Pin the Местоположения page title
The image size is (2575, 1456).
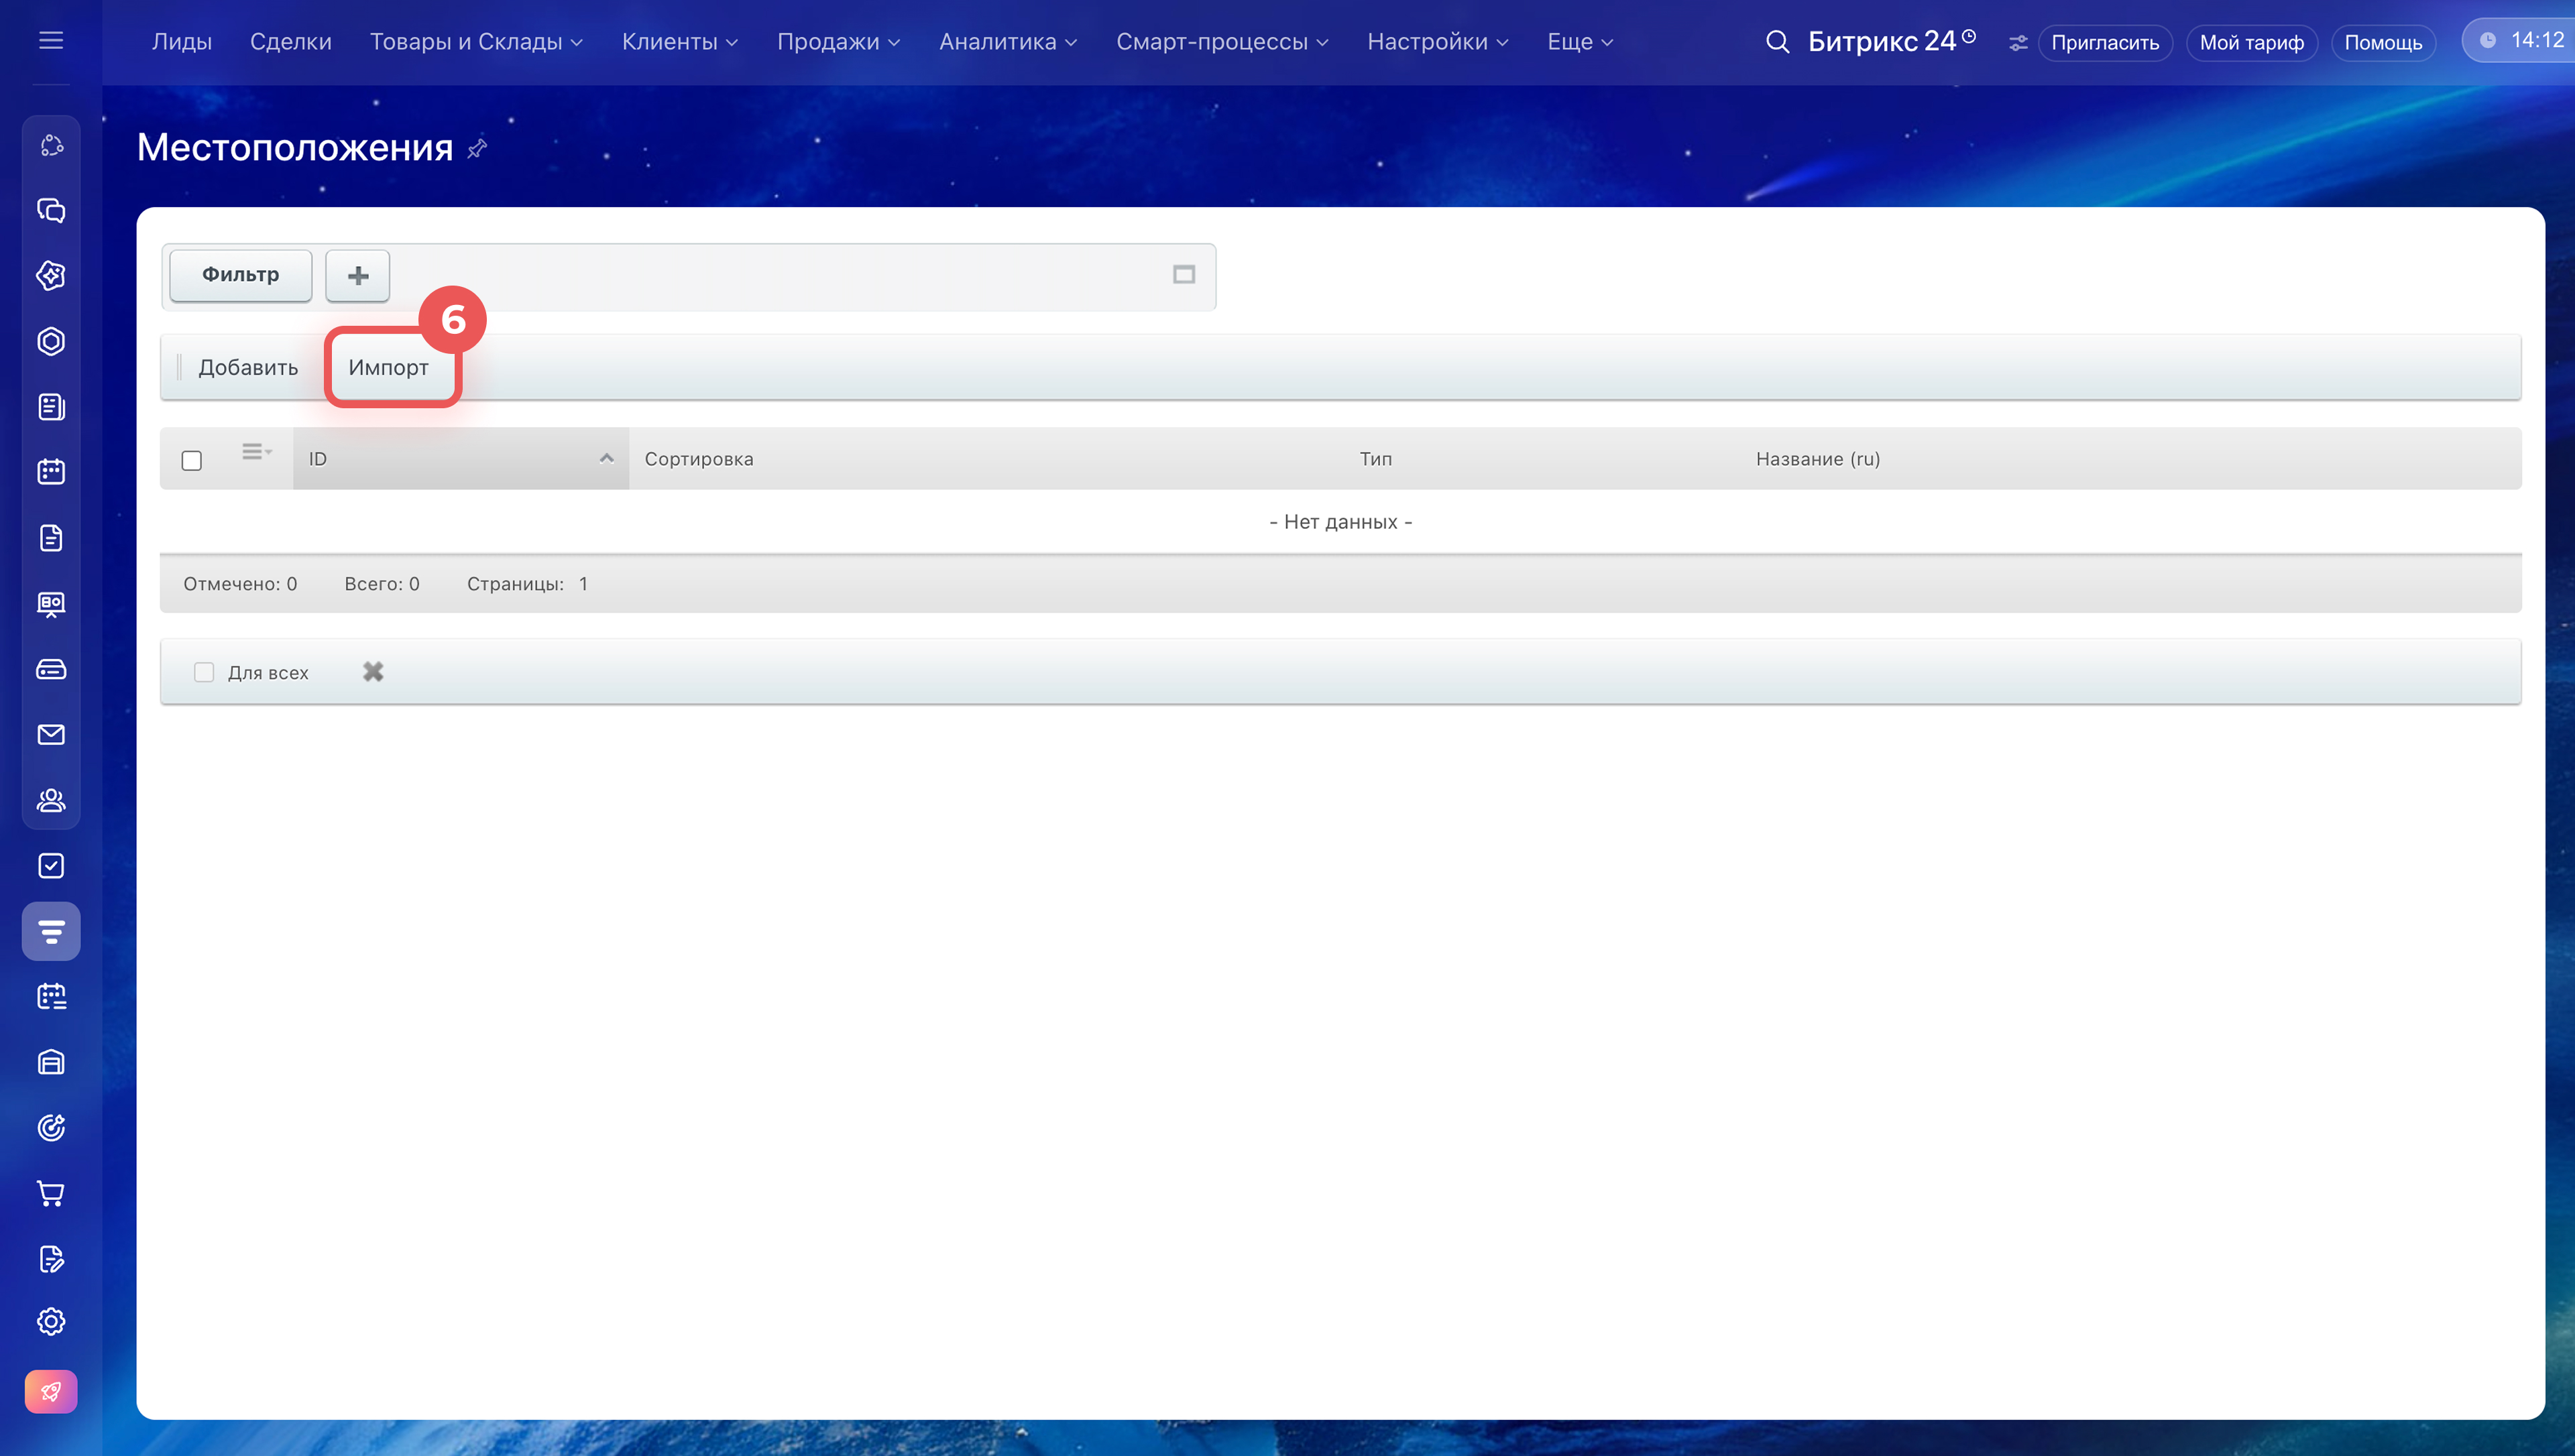[x=478, y=149]
